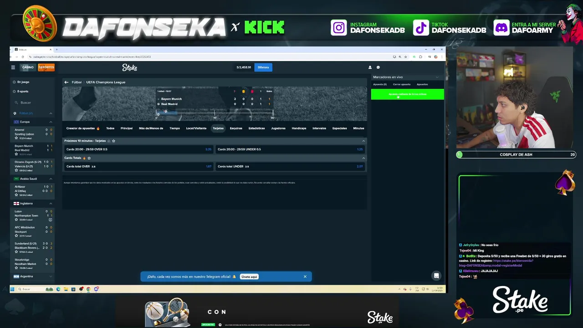Bet on Cards total UNDER 3.5
This screenshot has height=328, width=583.
[290, 166]
